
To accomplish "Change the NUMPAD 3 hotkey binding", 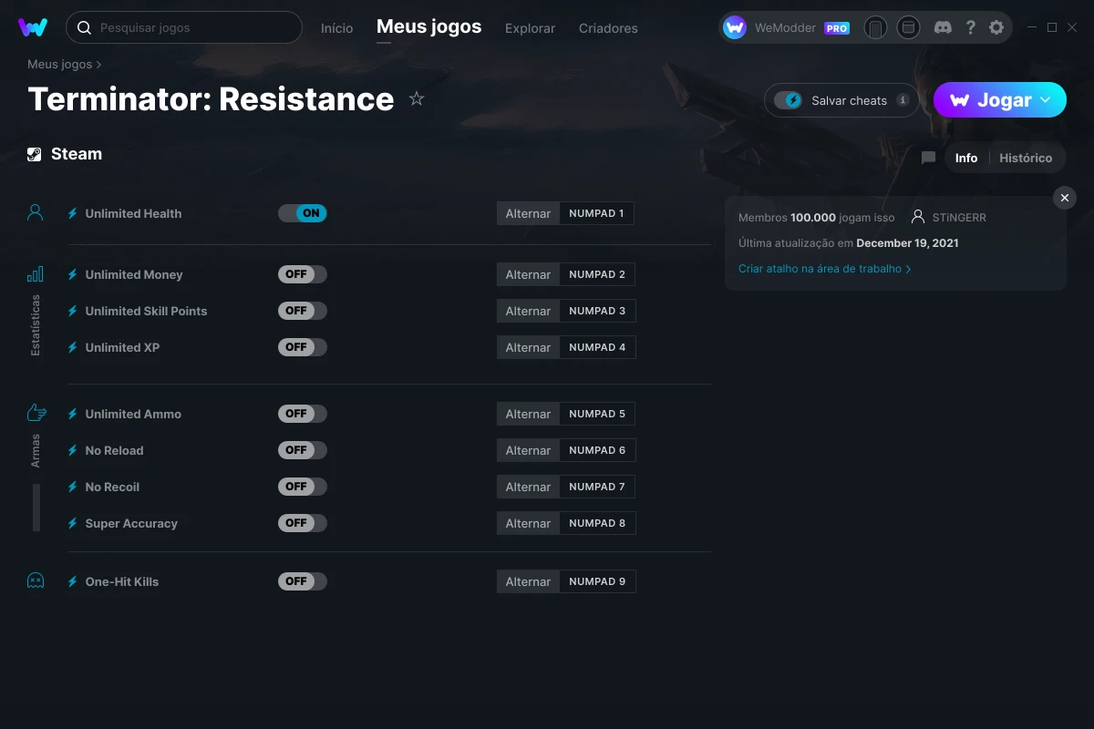I will coord(597,311).
